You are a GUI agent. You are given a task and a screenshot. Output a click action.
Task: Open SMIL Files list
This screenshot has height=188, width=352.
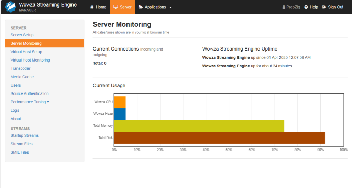(x=20, y=152)
